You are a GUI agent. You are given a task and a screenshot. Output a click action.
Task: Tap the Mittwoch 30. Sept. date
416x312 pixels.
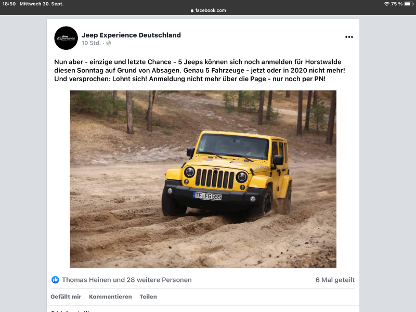click(42, 4)
